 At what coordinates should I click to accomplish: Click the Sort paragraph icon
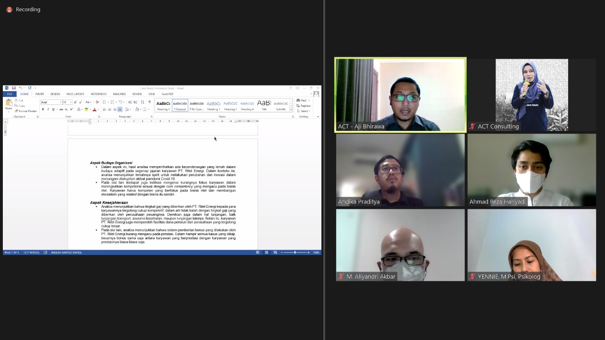(x=142, y=102)
